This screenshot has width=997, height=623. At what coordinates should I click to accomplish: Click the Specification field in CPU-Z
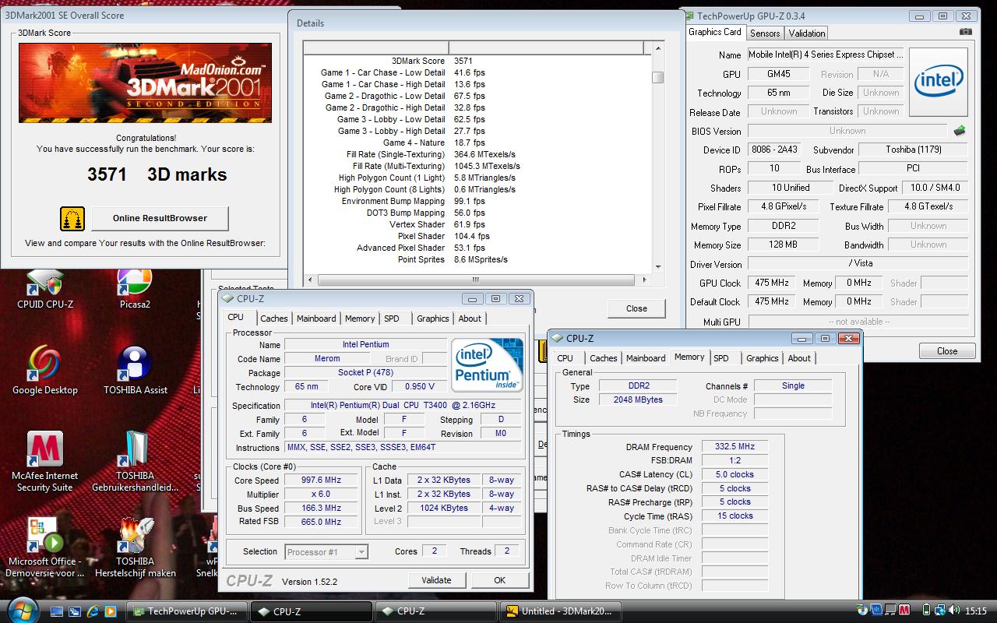(x=403, y=405)
